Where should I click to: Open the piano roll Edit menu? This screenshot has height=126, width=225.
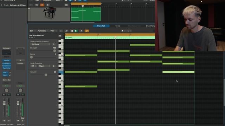point(32,31)
